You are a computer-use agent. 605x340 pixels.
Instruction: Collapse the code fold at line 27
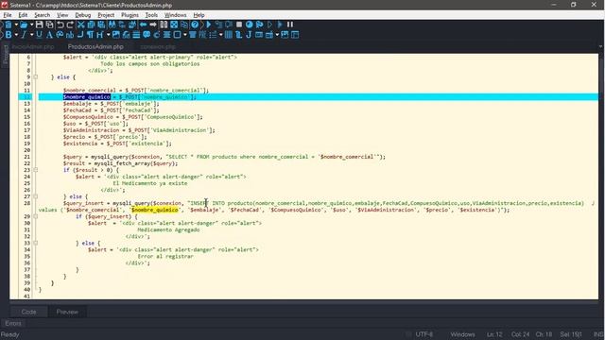coord(36,196)
